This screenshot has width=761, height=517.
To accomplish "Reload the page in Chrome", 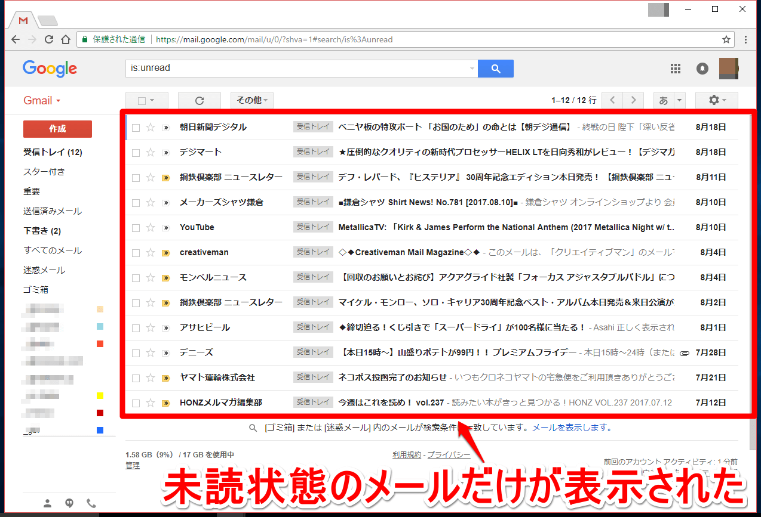I will (49, 39).
